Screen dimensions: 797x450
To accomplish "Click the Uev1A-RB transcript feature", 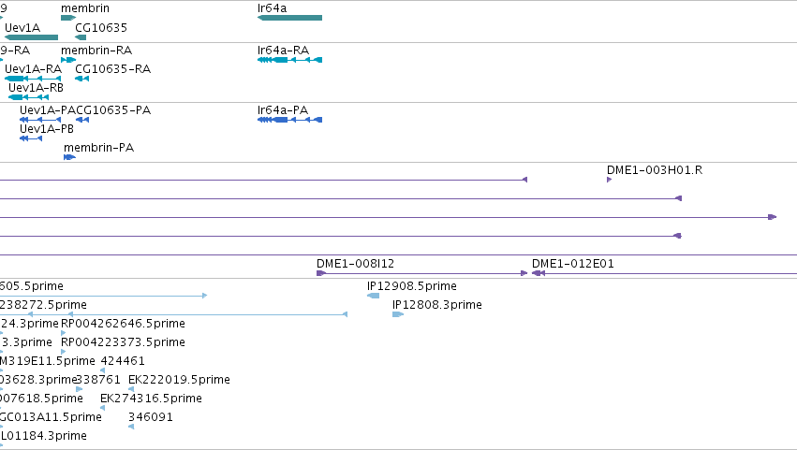I will 29,97.
